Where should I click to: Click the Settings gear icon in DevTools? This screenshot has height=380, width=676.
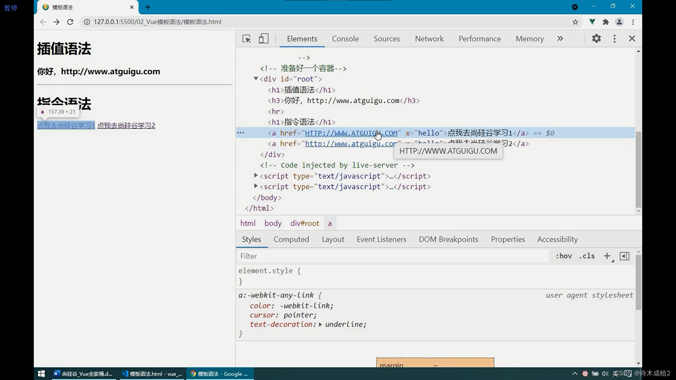(597, 38)
